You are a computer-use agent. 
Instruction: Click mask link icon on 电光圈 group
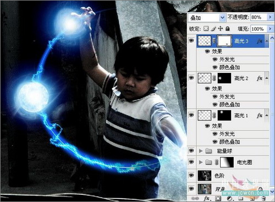pos(217,162)
